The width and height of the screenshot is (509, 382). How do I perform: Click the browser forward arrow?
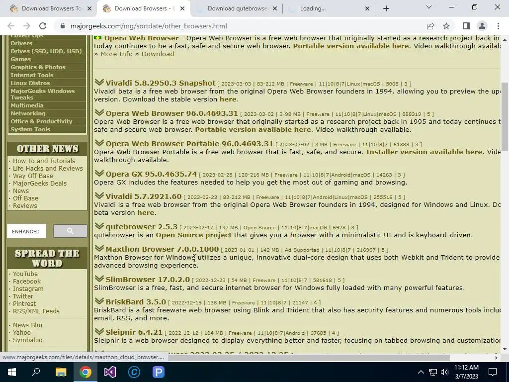(27, 26)
